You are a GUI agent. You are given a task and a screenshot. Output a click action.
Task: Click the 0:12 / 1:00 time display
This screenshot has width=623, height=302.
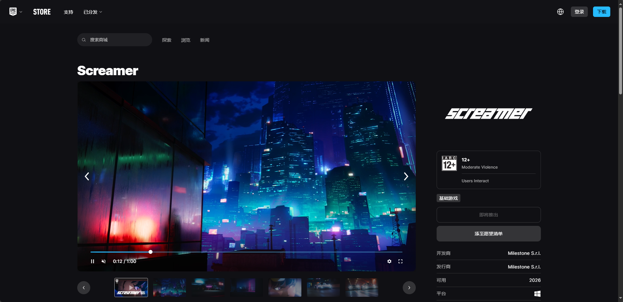[124, 261]
